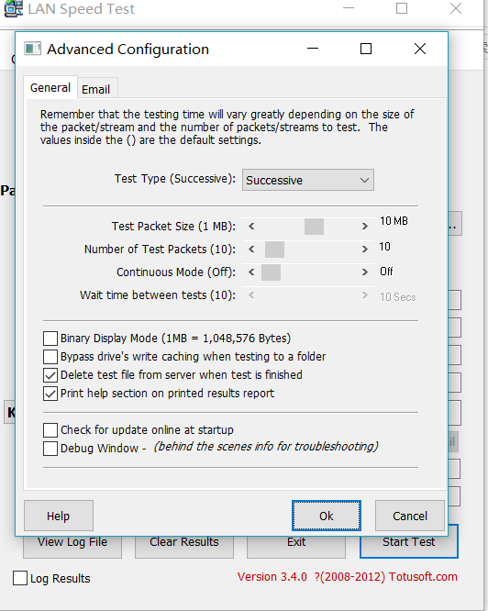The height and width of the screenshot is (611, 488).
Task: Click left arrow of Test Packet Size slider
Action: pyautogui.click(x=251, y=226)
